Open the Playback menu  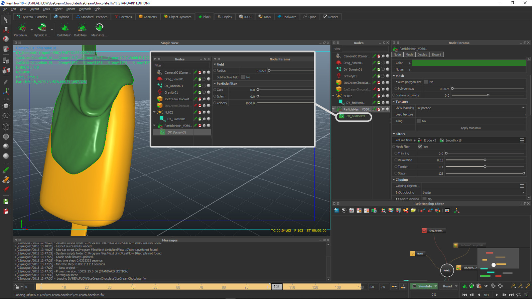tap(84, 9)
